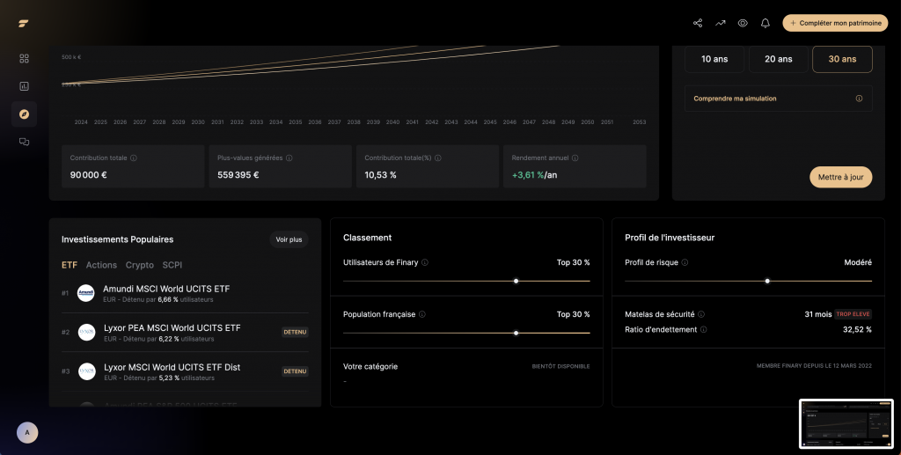The width and height of the screenshot is (901, 455).
Task: Click the MEMBRE FINARY DEPUIS text
Action: (x=814, y=366)
